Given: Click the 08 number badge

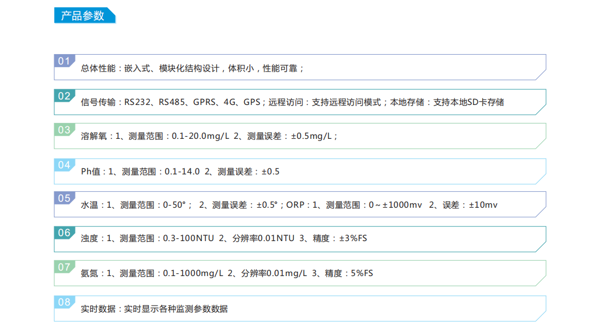Looking at the screenshot, I should pos(64,302).
